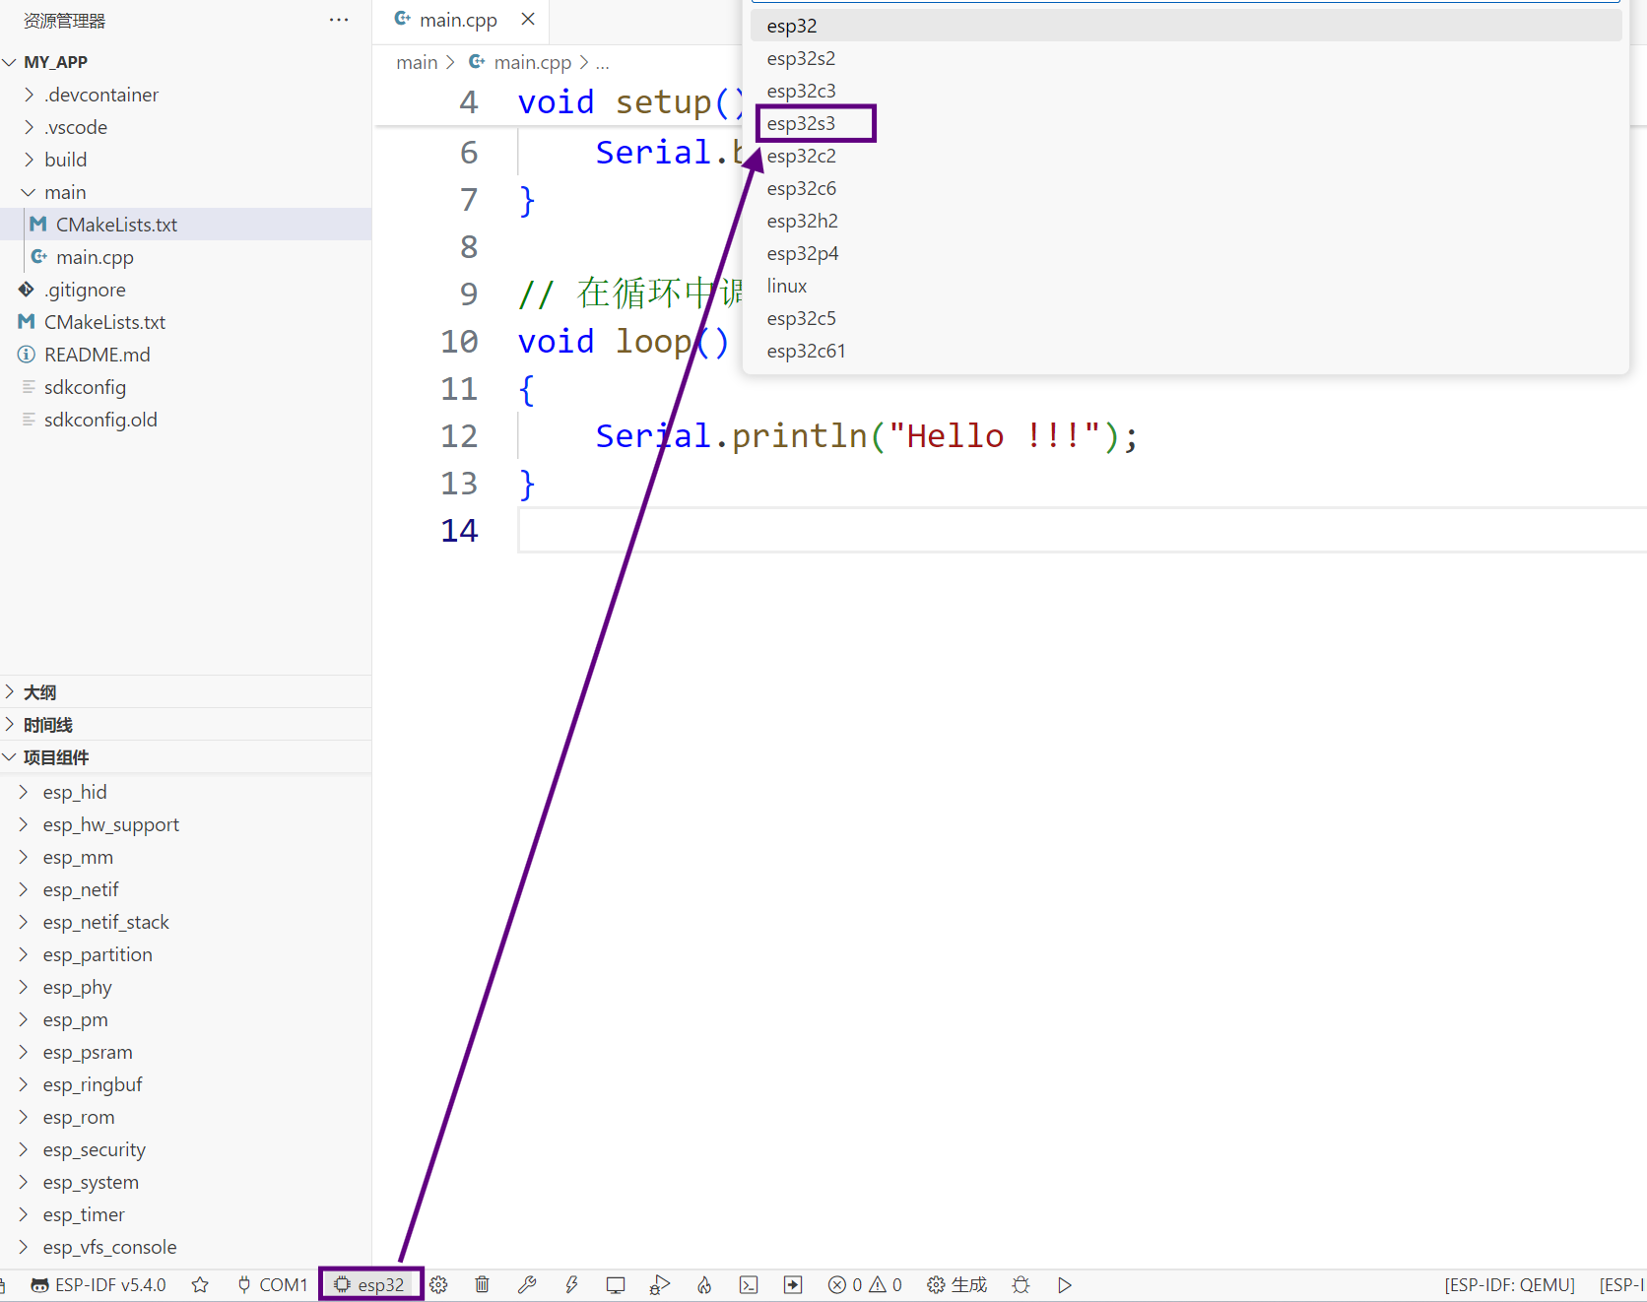The image size is (1647, 1302).
Task: Expand the esp_psram component
Action: (x=88, y=1052)
